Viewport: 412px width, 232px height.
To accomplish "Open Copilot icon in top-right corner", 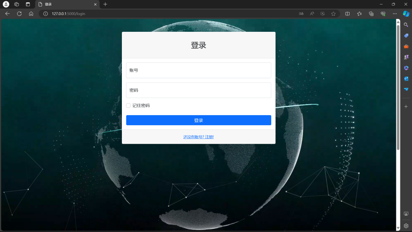I will point(406,14).
